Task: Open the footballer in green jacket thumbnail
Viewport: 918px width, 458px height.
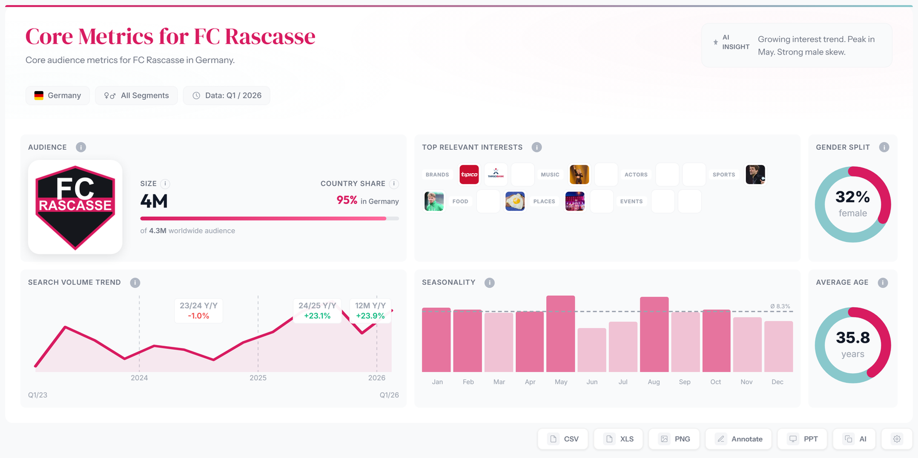Action: (434, 202)
